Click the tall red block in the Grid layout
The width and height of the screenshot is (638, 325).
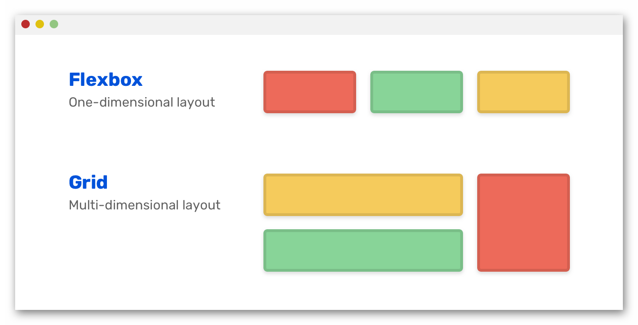[524, 223]
